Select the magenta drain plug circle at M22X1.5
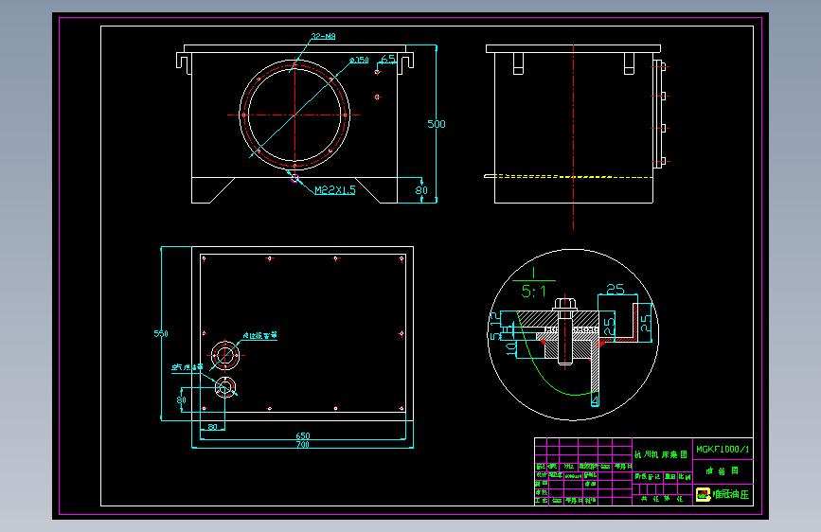Viewport: 821px width, 532px height. 294,179
